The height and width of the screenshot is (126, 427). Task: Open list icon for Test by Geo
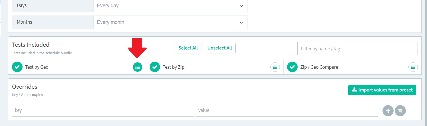(137, 67)
